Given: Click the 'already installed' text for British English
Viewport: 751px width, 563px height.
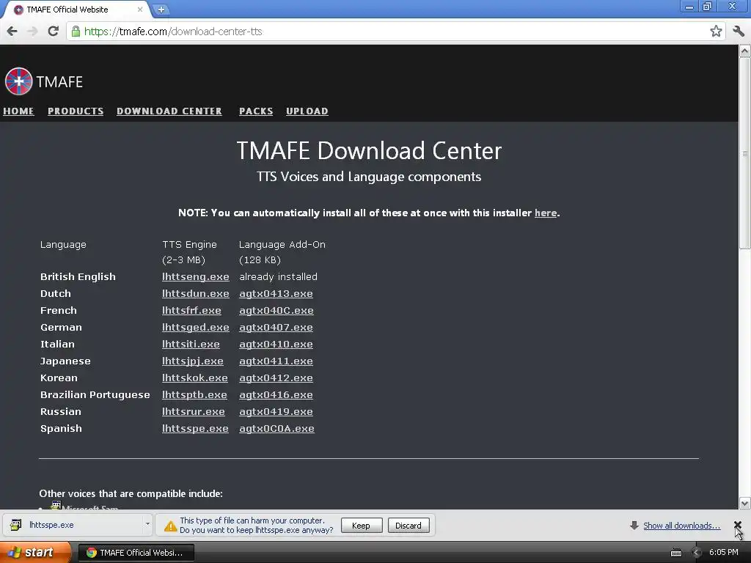Looking at the screenshot, I should click(x=278, y=276).
